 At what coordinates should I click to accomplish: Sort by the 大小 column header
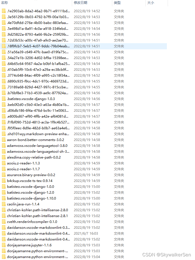coord(150,3)
